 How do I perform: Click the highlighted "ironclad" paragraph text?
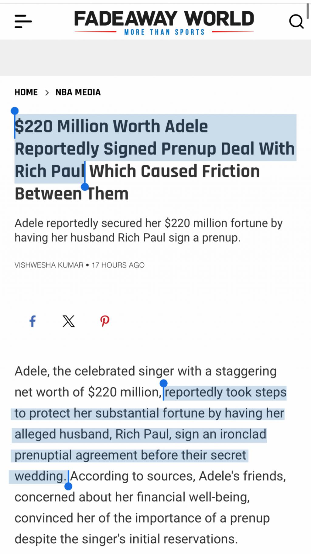point(242,434)
